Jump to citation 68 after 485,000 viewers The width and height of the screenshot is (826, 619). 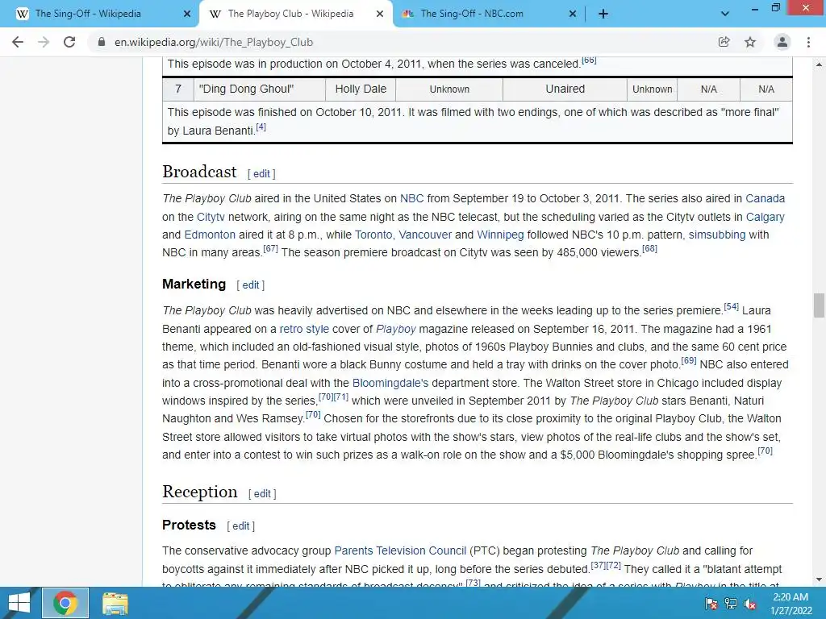[649, 248]
